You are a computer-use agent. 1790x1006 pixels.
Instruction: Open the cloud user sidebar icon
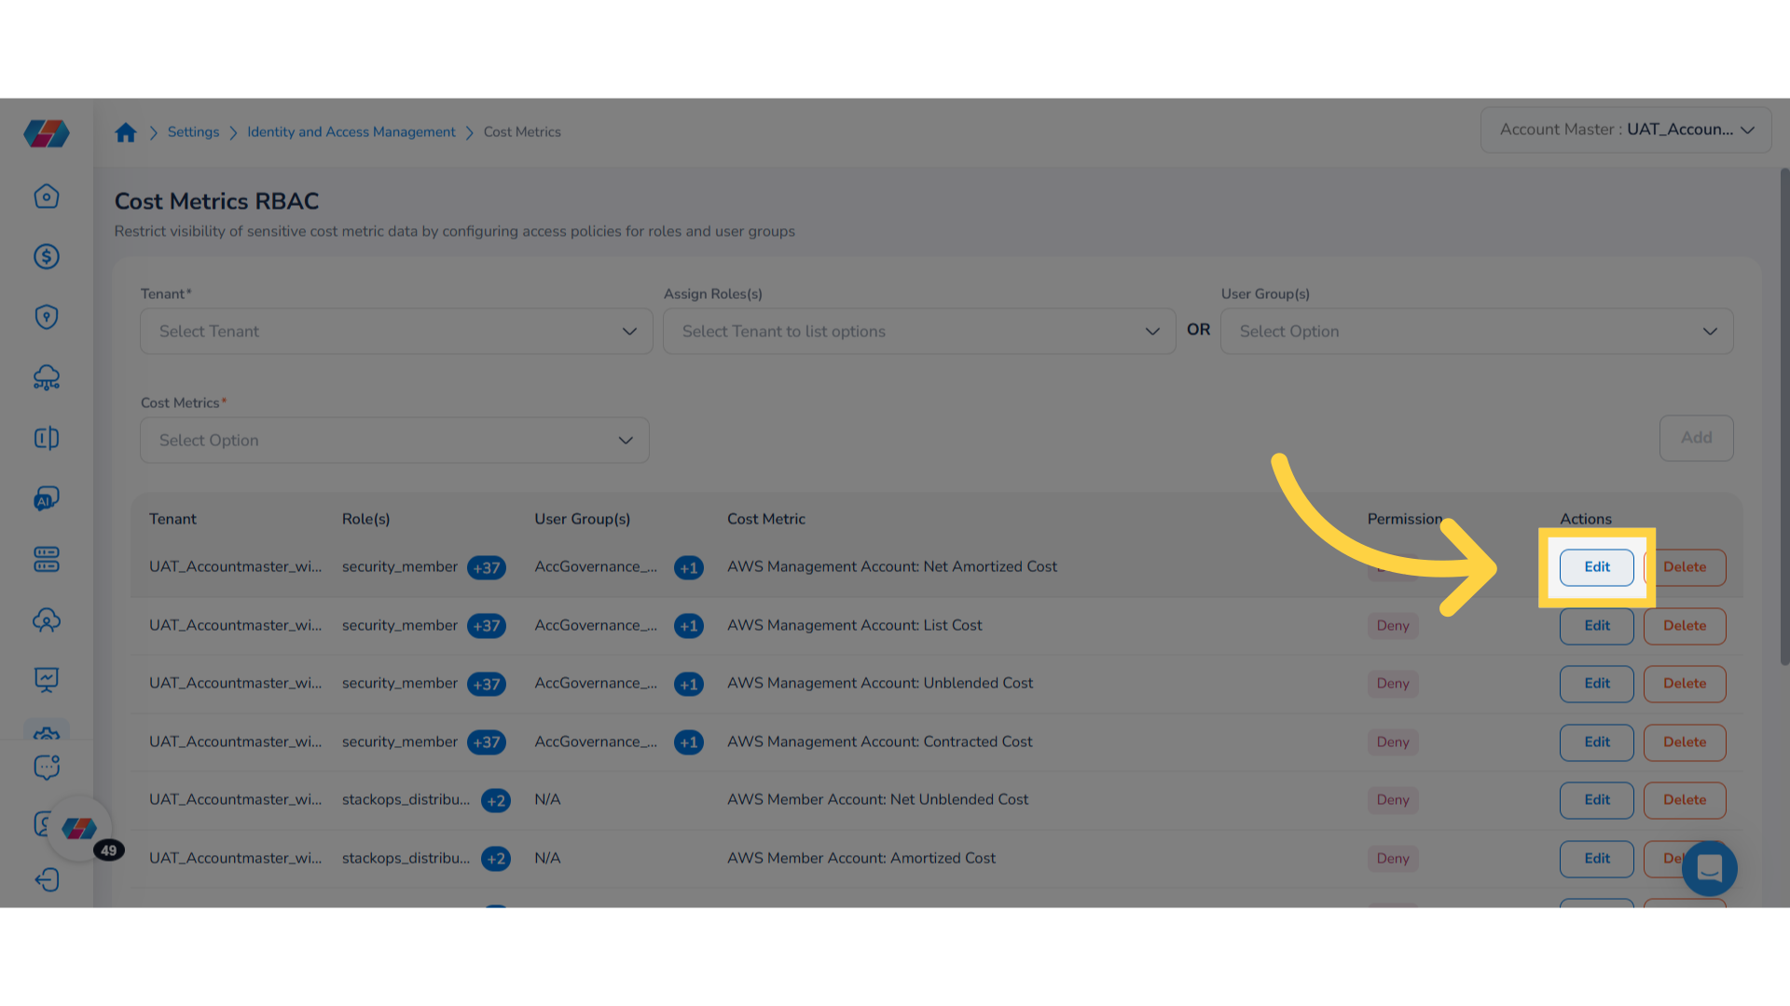47,620
